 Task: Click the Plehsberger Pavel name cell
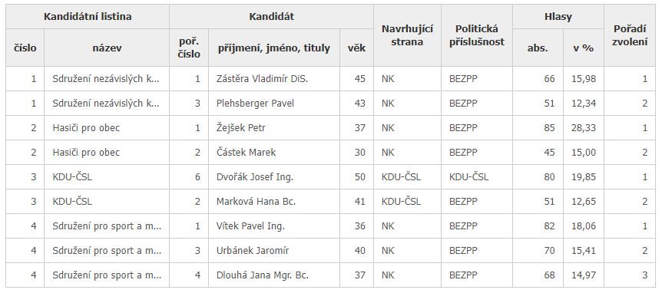tap(274, 104)
